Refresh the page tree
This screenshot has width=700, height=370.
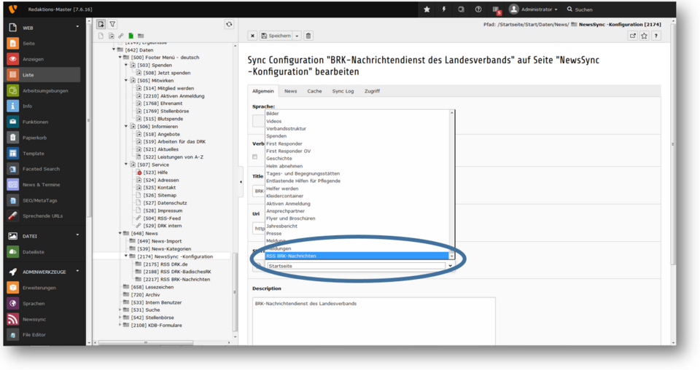point(229,24)
